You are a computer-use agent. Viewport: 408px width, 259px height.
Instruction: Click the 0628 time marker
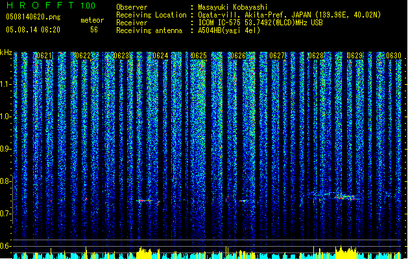316,56
